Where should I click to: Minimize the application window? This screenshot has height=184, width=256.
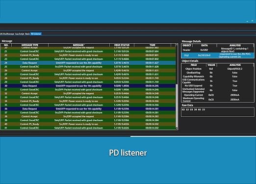click(247, 21)
